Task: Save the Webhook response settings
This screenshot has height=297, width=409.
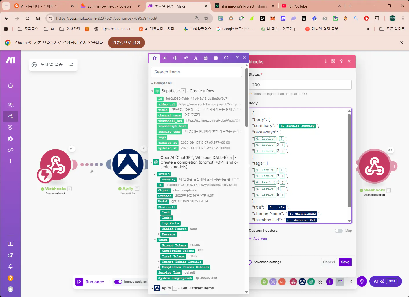Action: click(345, 262)
